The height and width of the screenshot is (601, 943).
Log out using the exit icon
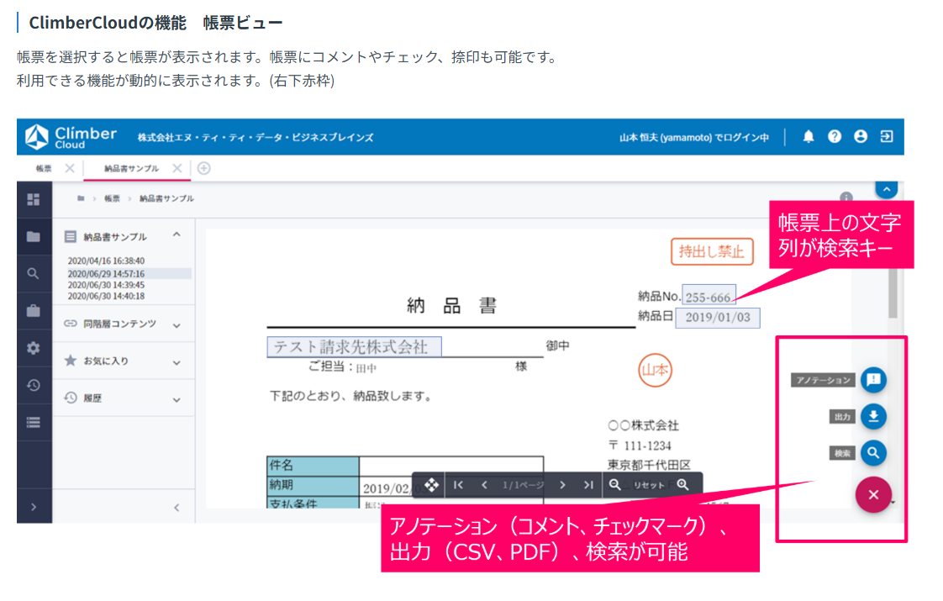pyautogui.click(x=886, y=136)
